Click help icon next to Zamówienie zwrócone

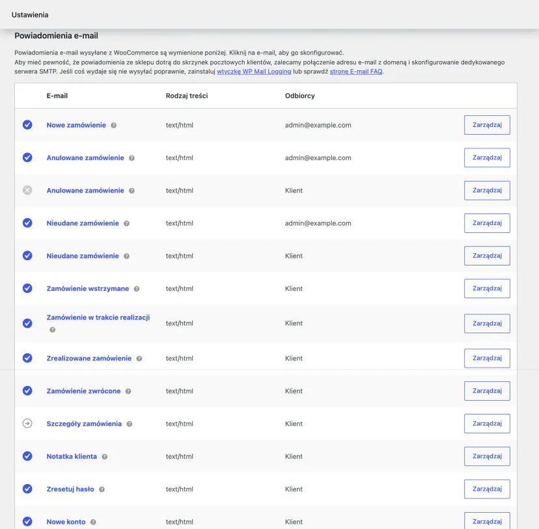(x=128, y=391)
